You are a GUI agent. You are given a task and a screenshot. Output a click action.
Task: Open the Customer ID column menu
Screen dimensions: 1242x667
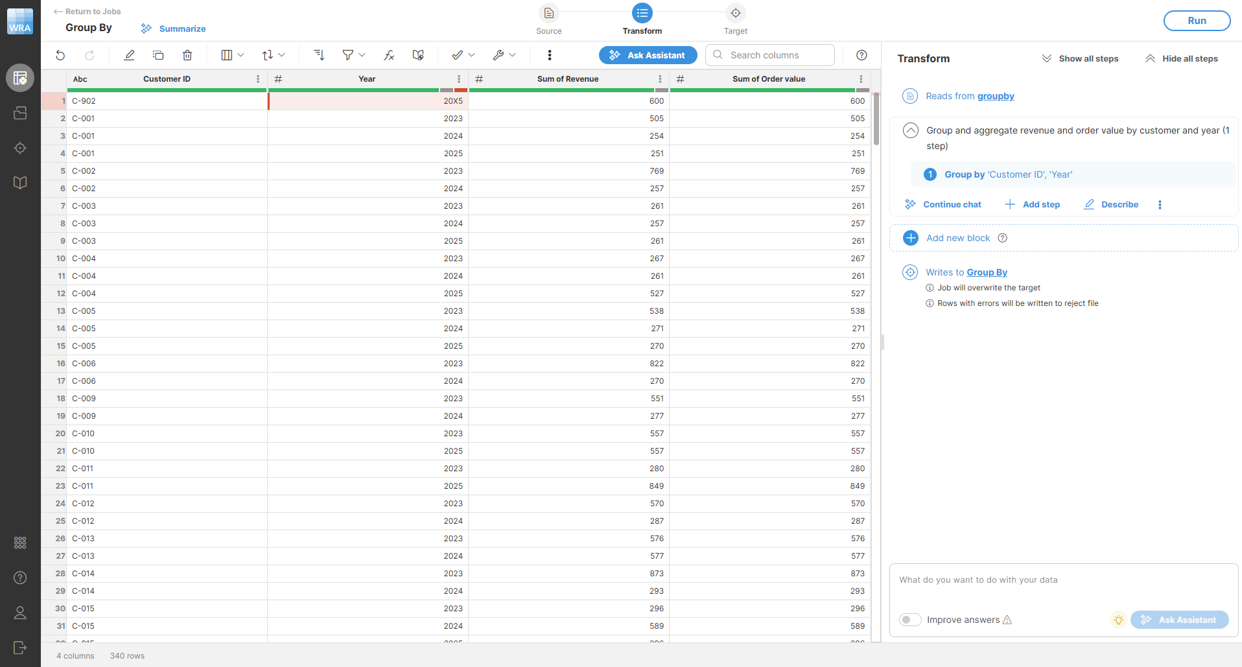[x=258, y=79]
